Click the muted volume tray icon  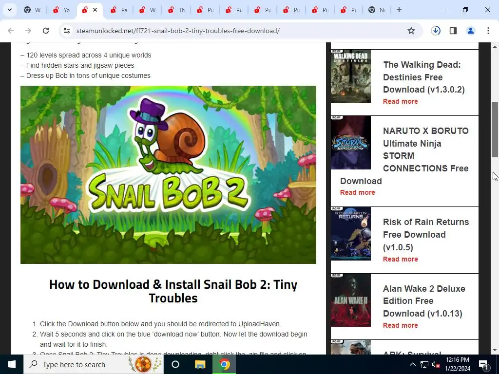(x=436, y=364)
